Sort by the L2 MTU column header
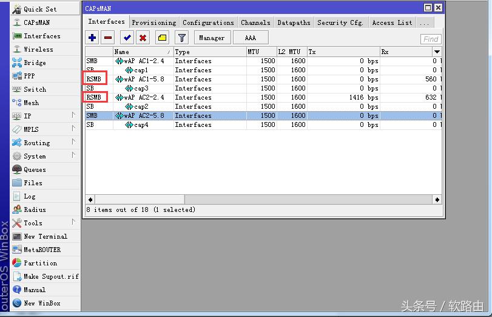The image size is (492, 317). 292,52
